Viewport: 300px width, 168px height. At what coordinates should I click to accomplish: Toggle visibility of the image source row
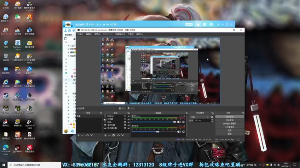tap(125, 119)
